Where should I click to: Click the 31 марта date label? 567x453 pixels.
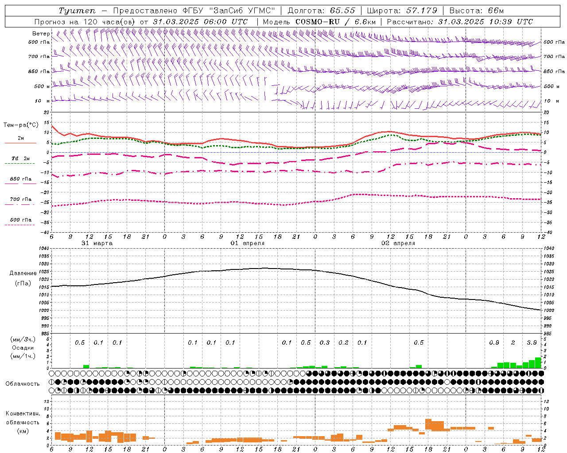coord(97,243)
